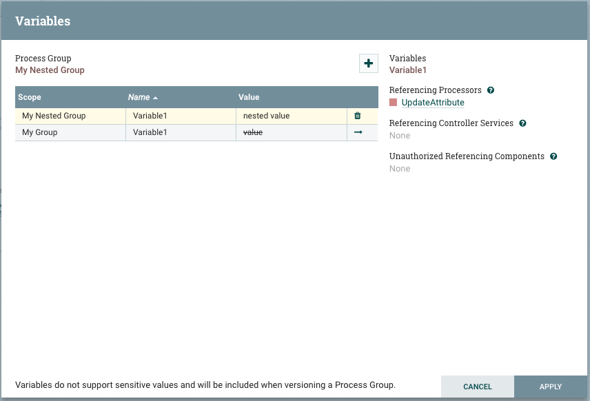Screen dimensions: 590x401
Task: Delete Variable1 in My Nested Group row
Action: click(x=358, y=116)
